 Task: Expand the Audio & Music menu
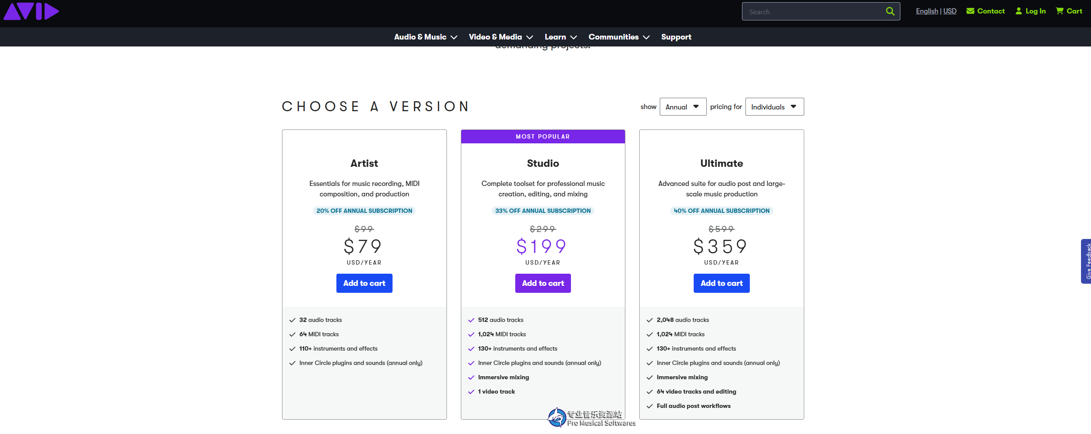(x=425, y=37)
